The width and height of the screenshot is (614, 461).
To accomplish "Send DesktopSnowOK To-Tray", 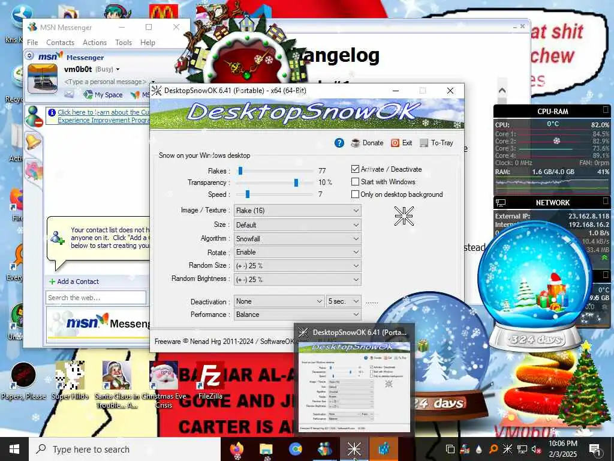I will pos(437,143).
